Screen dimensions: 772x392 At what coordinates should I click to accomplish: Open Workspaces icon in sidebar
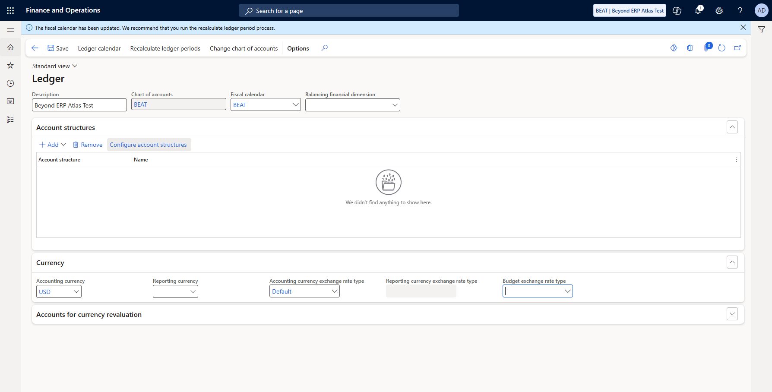coord(10,101)
